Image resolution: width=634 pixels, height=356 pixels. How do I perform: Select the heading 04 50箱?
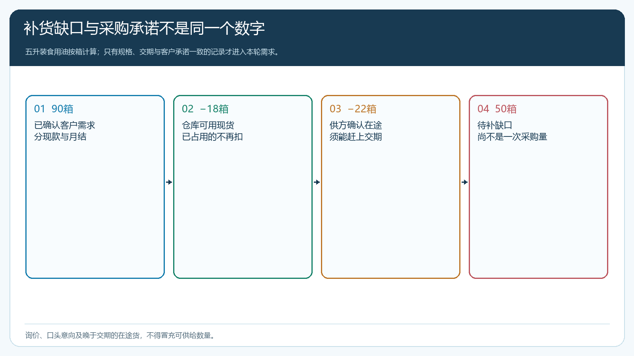click(497, 109)
